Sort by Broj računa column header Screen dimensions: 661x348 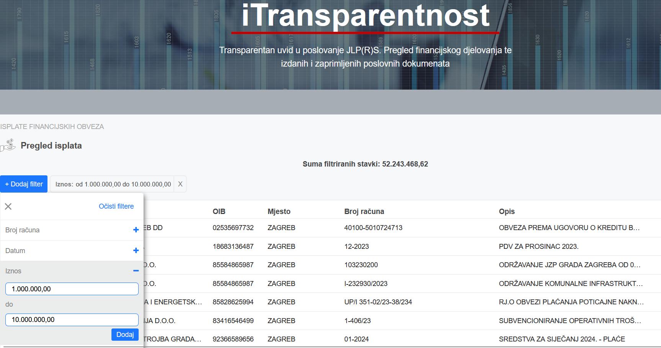click(364, 211)
